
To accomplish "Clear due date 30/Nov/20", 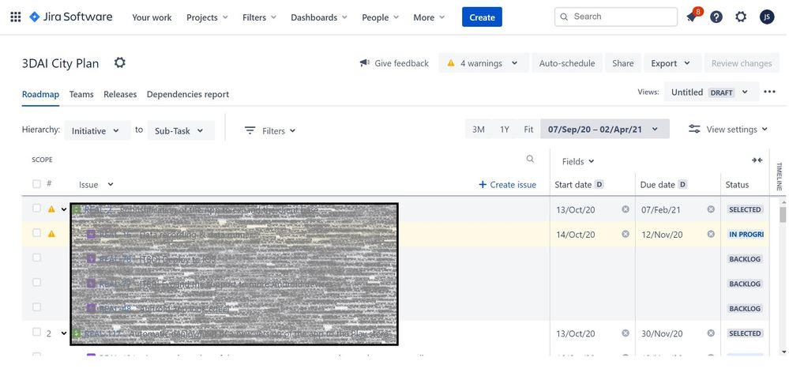I will click(711, 333).
